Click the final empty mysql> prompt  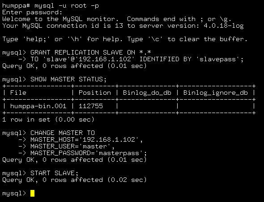pyautogui.click(x=14, y=194)
